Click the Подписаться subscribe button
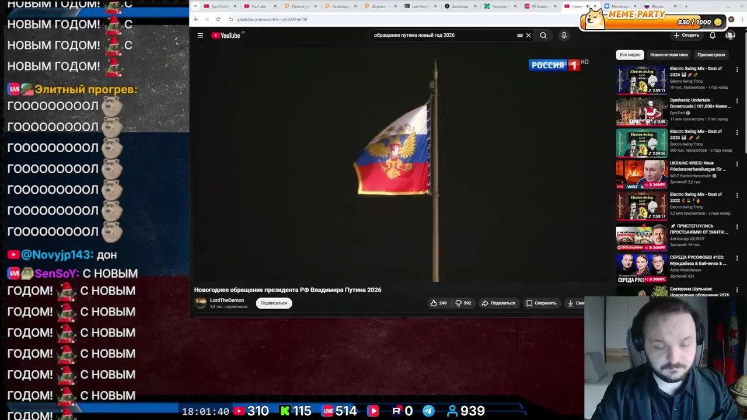Viewport: 747px width, 420px height. point(274,303)
